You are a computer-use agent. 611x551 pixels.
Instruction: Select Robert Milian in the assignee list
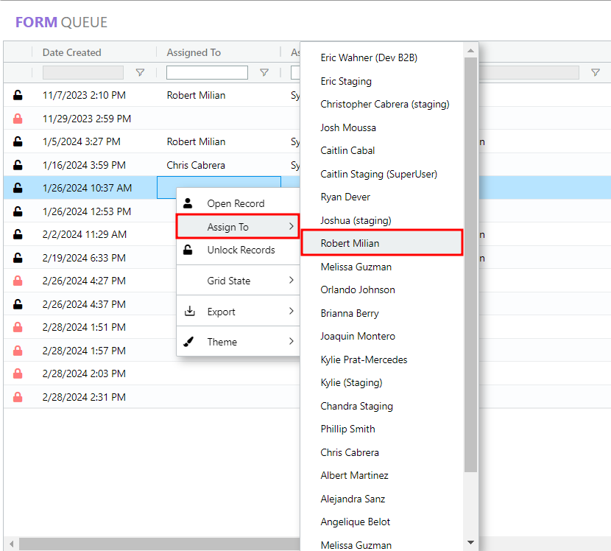350,243
